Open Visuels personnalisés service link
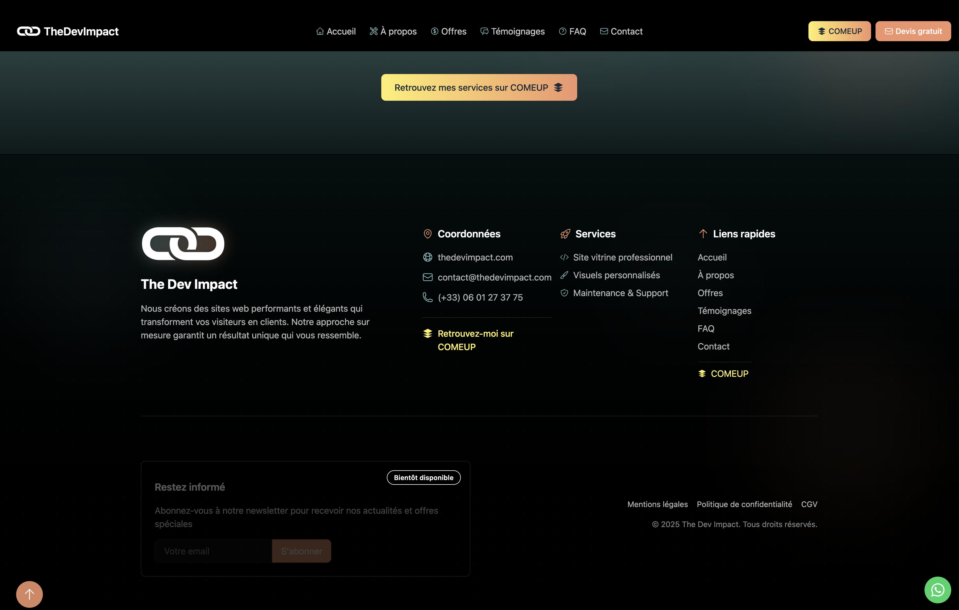The width and height of the screenshot is (959, 610). (x=616, y=275)
